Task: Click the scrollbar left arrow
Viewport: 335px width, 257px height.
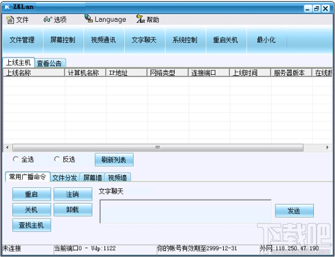Action: pyautogui.click(x=7, y=148)
